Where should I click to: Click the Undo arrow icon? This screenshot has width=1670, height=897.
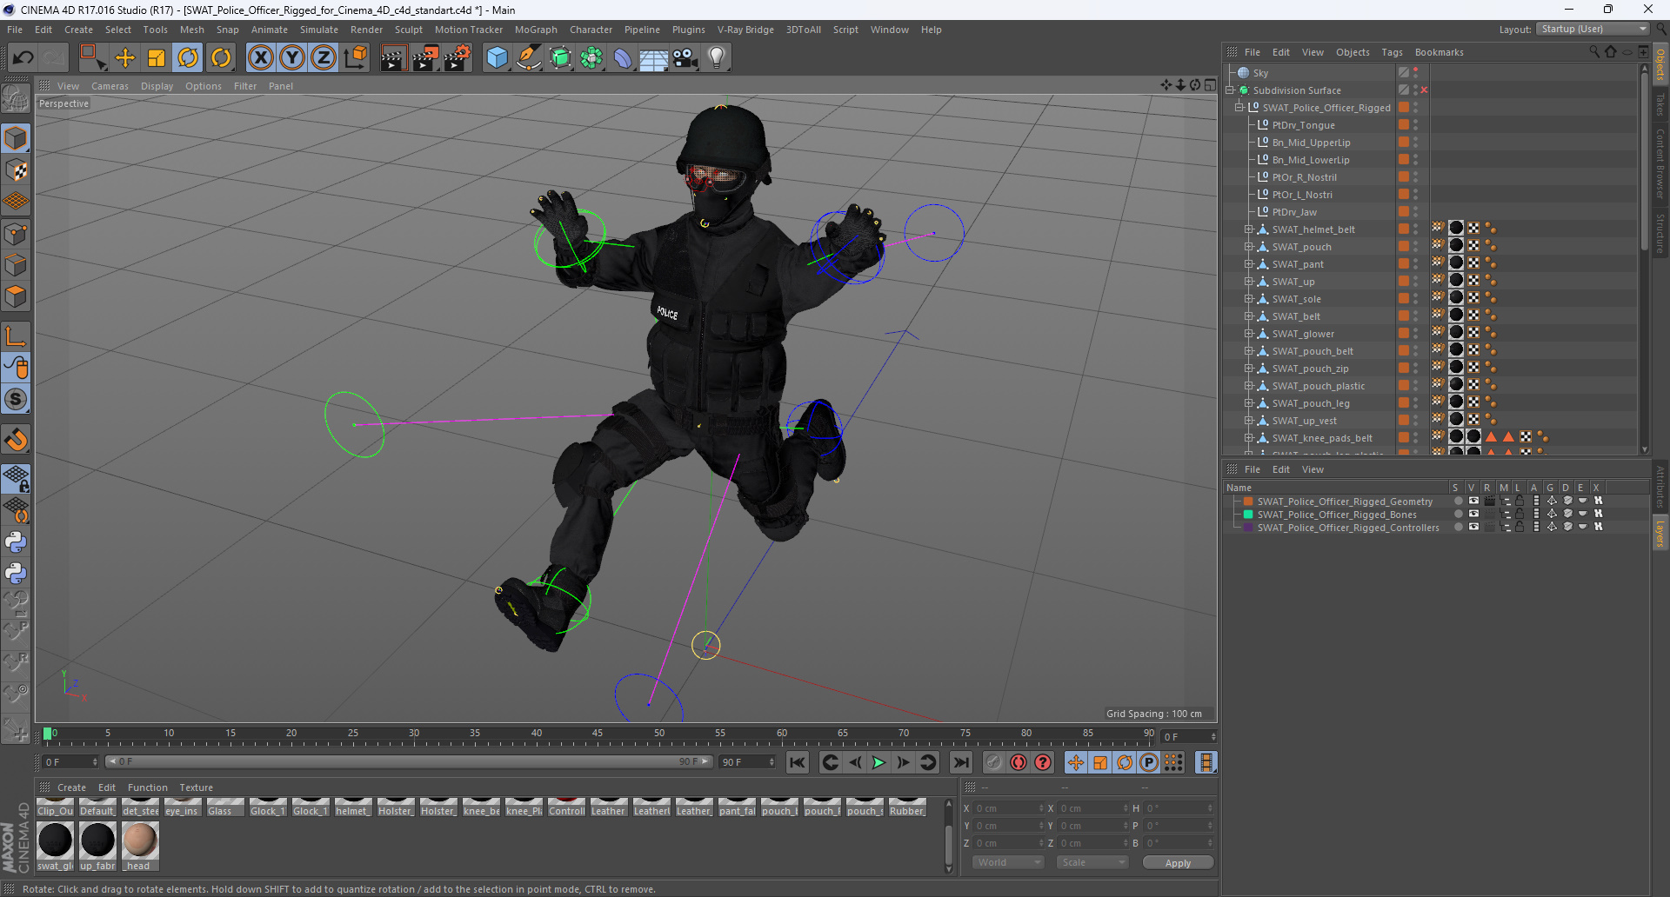click(x=23, y=58)
